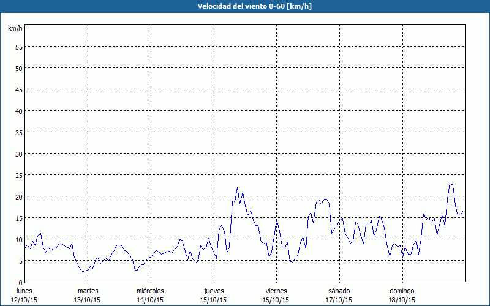Viewport: 490px width, 306px height.
Task: Select the 40 value on the vertical axis
Action: pos(18,111)
